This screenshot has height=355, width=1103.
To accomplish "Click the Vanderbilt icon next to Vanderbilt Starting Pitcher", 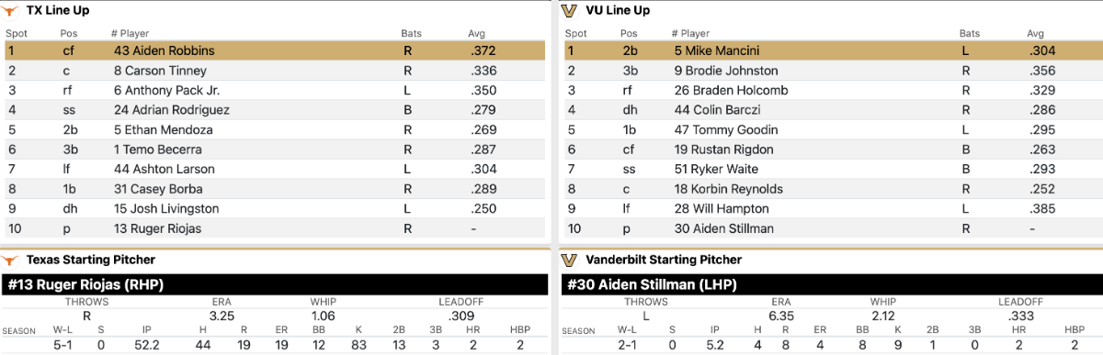I will (x=568, y=260).
